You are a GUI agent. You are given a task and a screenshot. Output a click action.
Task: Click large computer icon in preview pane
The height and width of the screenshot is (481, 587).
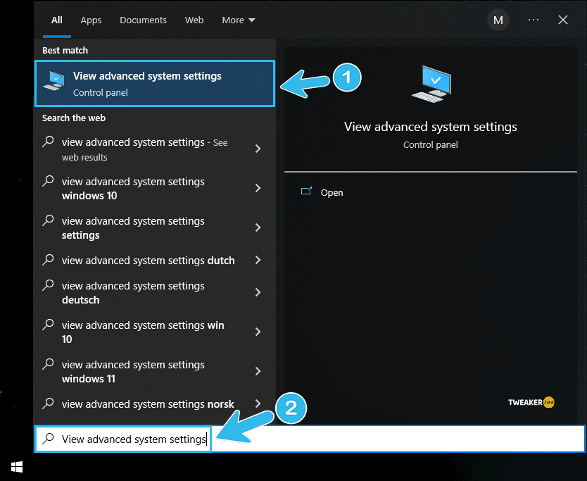click(431, 84)
